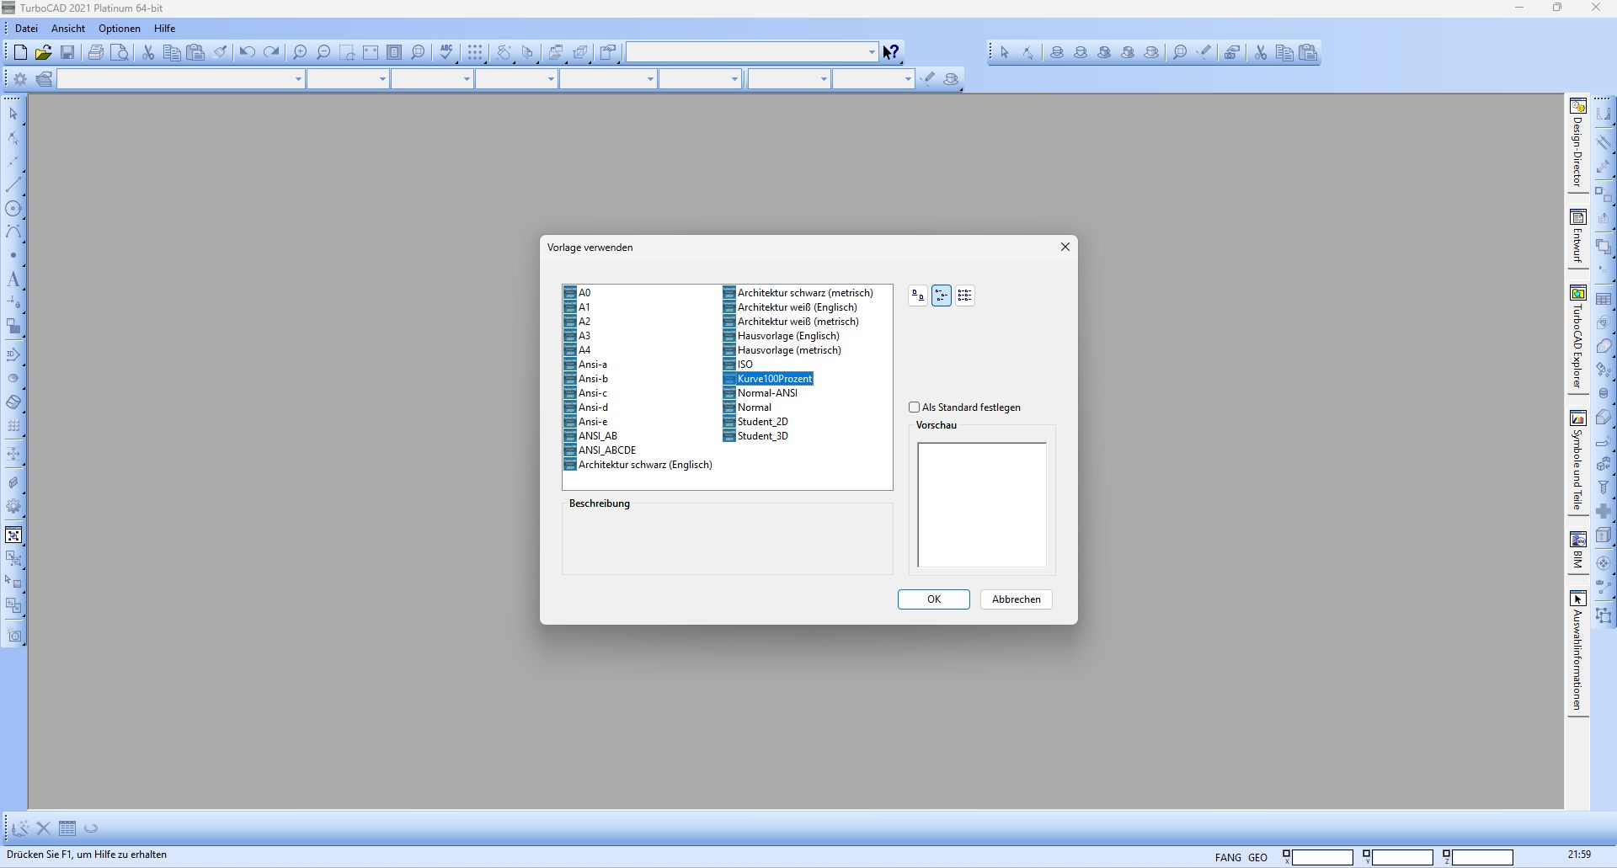1617x868 pixels.
Task: Click the context help cursor icon
Action: point(891,52)
